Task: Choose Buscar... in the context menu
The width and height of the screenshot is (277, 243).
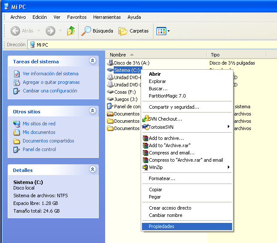Action: click(x=187, y=89)
